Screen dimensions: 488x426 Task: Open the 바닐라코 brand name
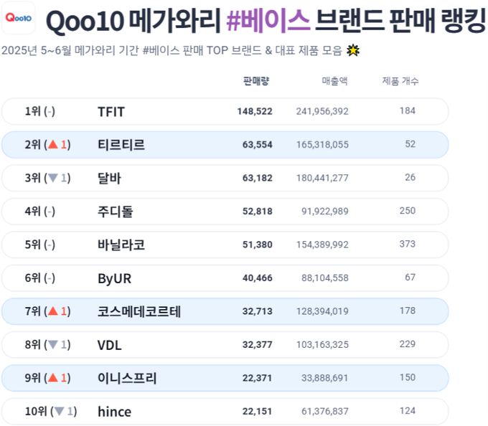pos(121,245)
